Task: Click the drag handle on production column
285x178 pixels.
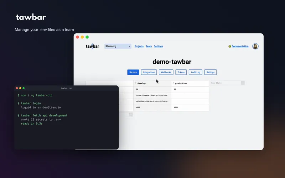Action: tap(173, 83)
